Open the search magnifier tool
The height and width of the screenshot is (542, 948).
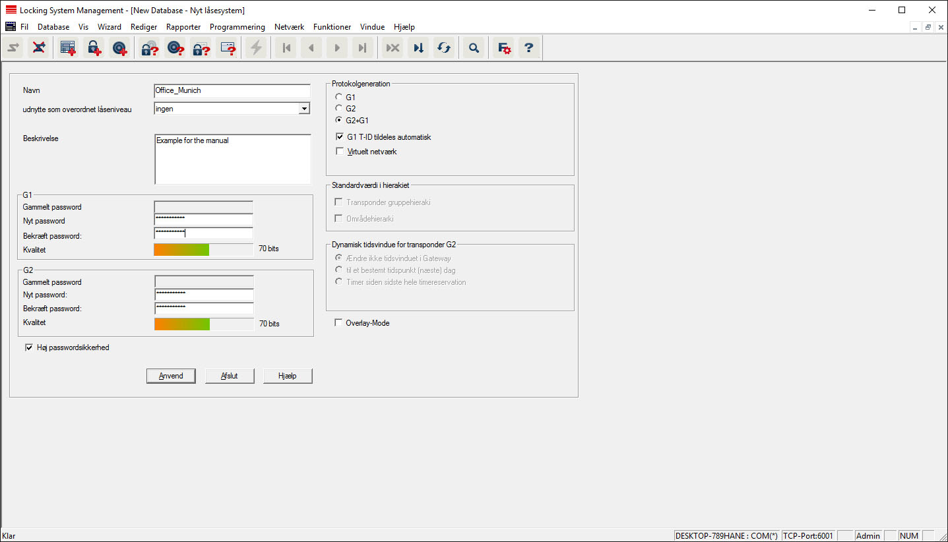coord(473,47)
